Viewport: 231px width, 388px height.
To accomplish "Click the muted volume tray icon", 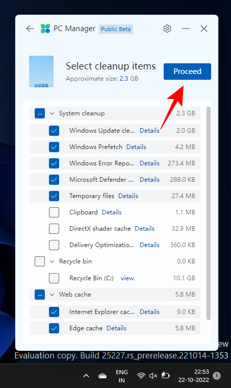I will tap(153, 376).
